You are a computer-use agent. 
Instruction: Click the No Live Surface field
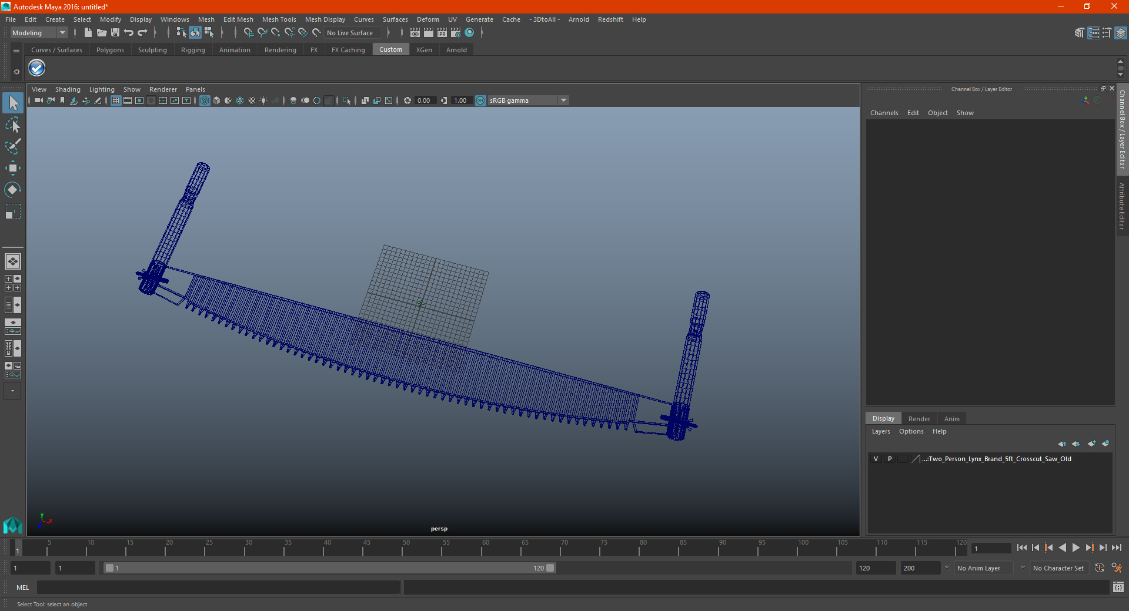[354, 33]
